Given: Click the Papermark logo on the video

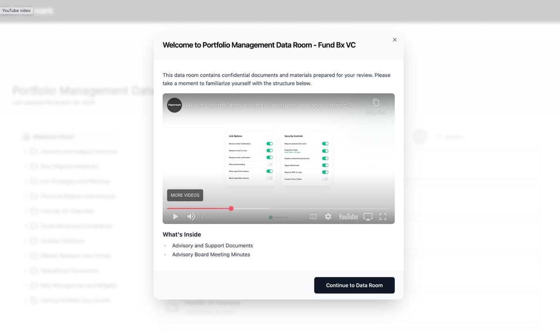Looking at the screenshot, I should coord(174,105).
